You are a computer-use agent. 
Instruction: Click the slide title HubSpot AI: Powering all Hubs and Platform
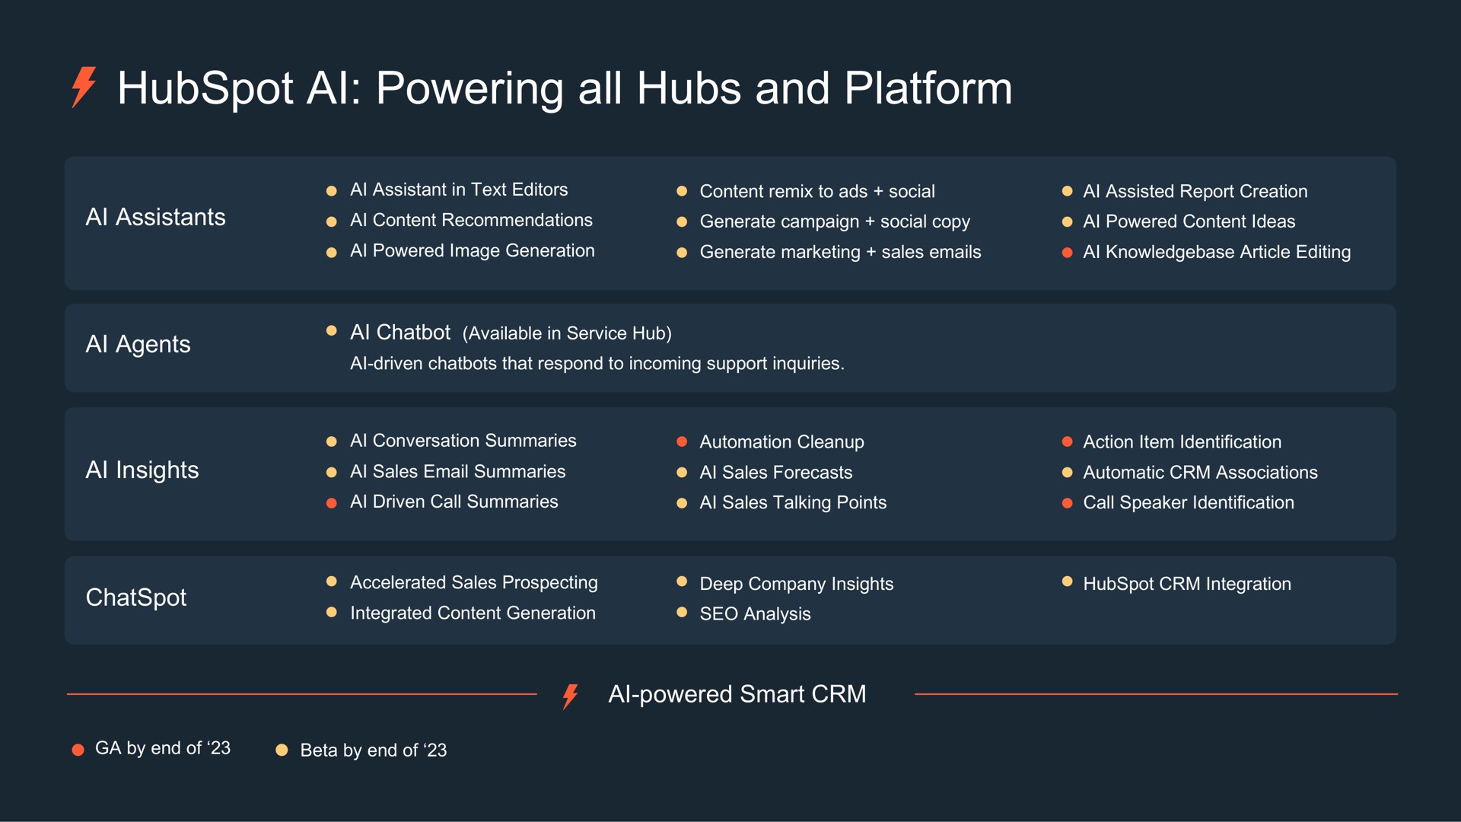tap(565, 88)
